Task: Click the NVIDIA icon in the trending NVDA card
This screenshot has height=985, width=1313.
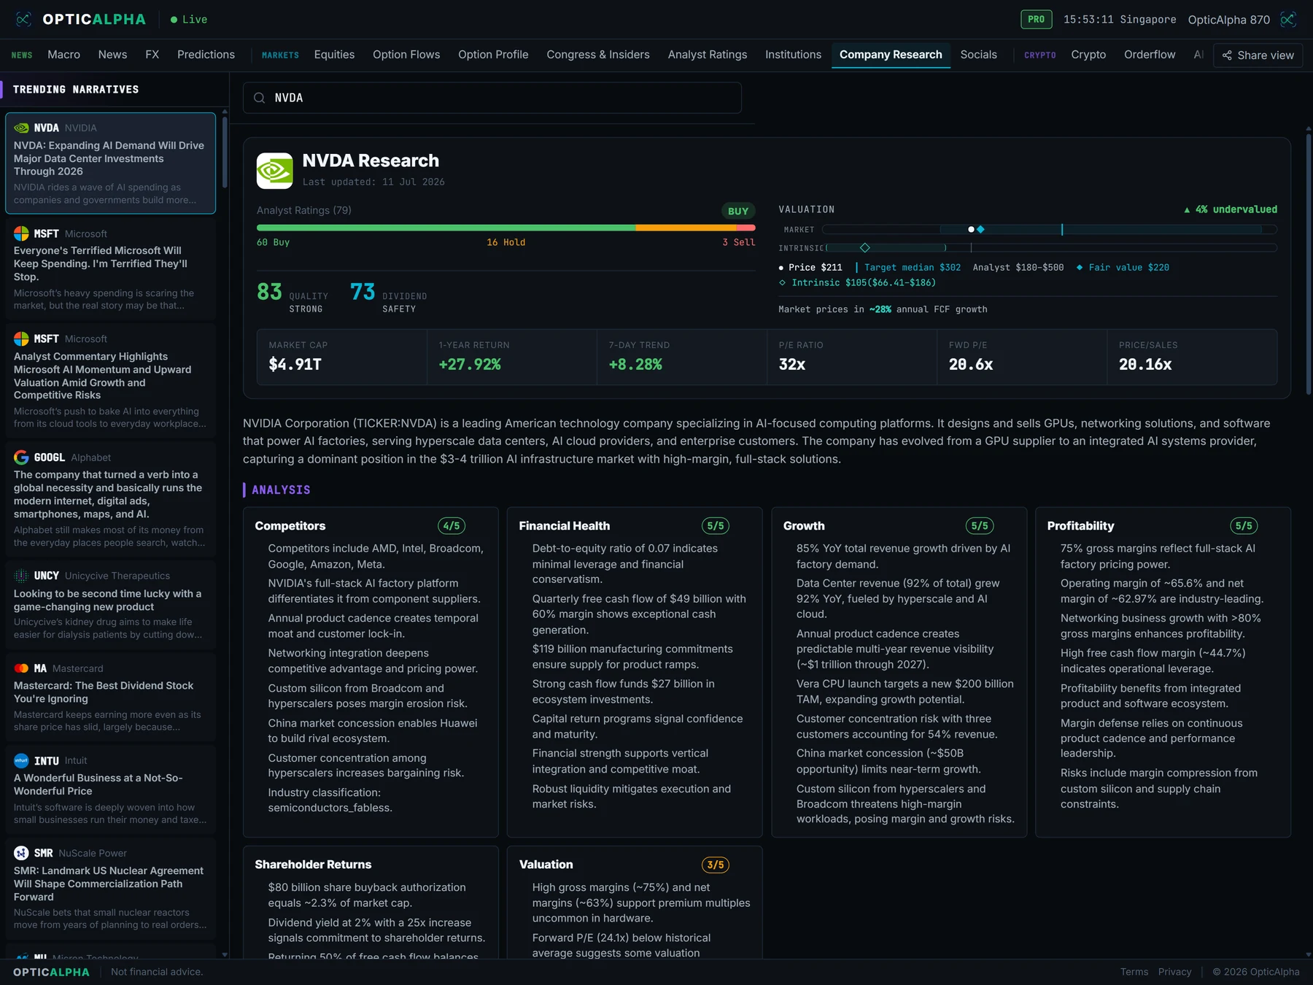Action: coord(21,128)
